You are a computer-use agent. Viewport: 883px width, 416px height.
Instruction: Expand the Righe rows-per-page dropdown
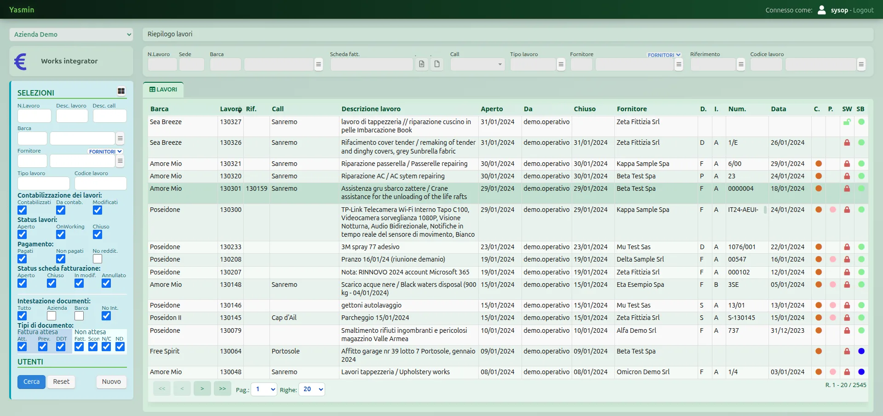[x=312, y=389]
